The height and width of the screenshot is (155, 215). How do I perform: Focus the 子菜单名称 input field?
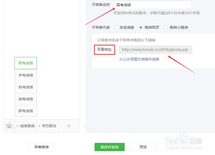[x=152, y=5]
